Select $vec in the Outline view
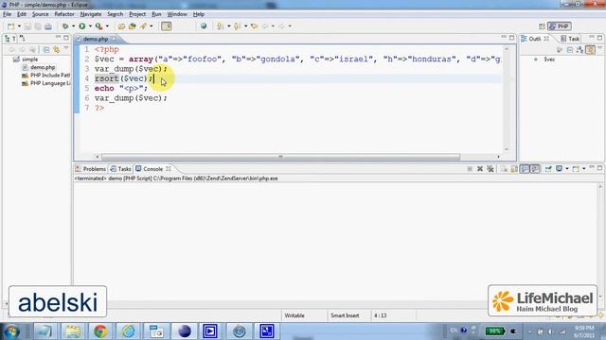 549,59
